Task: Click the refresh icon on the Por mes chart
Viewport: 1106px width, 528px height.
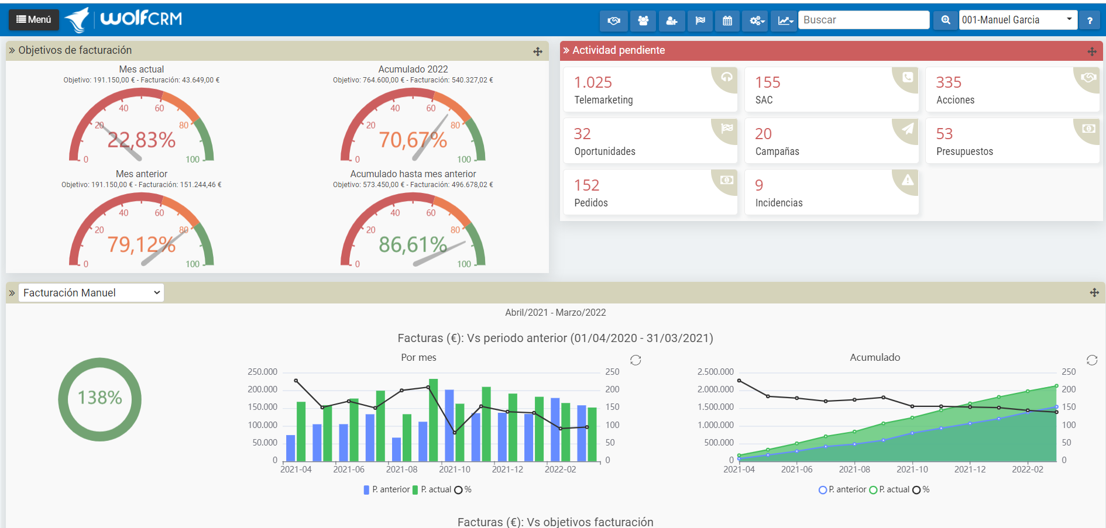Action: click(x=636, y=361)
